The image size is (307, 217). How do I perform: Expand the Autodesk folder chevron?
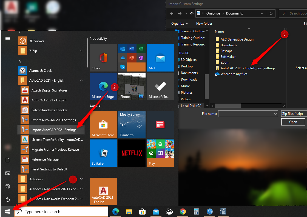click(81, 179)
